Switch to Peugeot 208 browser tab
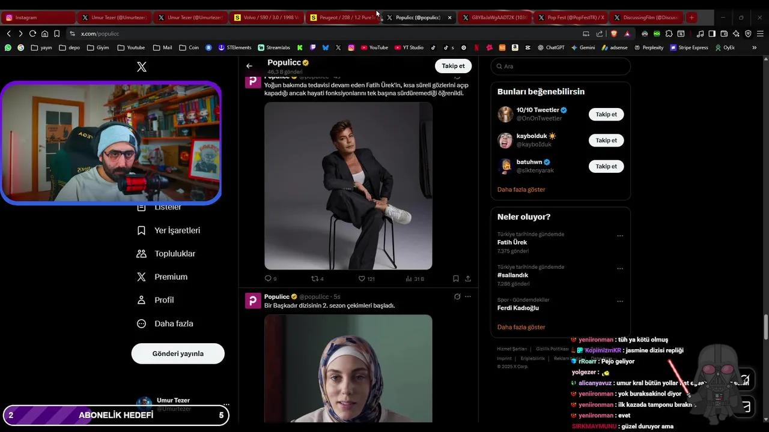 point(343,17)
